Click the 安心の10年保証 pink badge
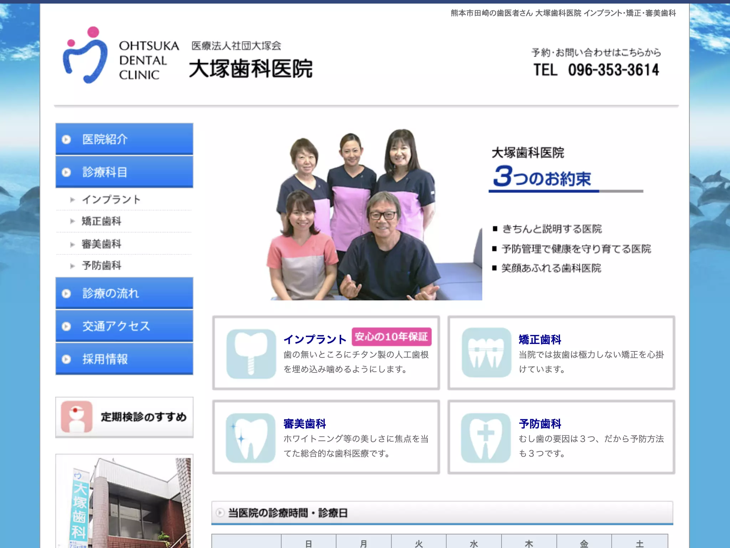Screen dimensions: 730x548 click(x=391, y=337)
